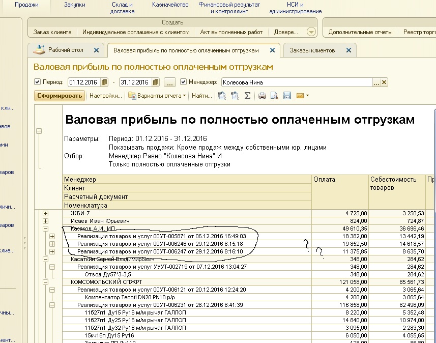The height and width of the screenshot is (343, 436).
Task: Click the save diskette icon
Action: (x=287, y=96)
